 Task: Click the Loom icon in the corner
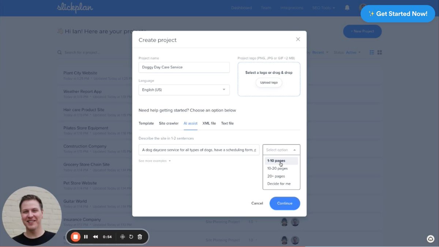[x=430, y=239]
